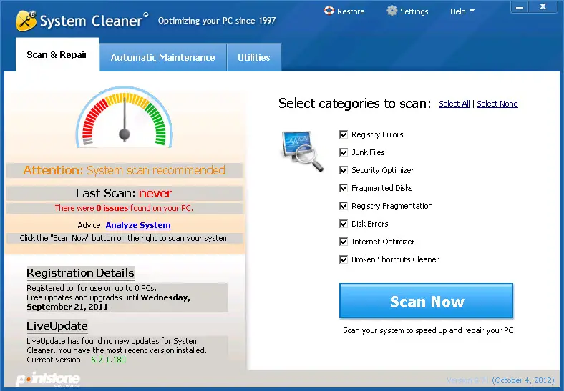
Task: Click the Analyze System link
Action: pyautogui.click(x=138, y=225)
